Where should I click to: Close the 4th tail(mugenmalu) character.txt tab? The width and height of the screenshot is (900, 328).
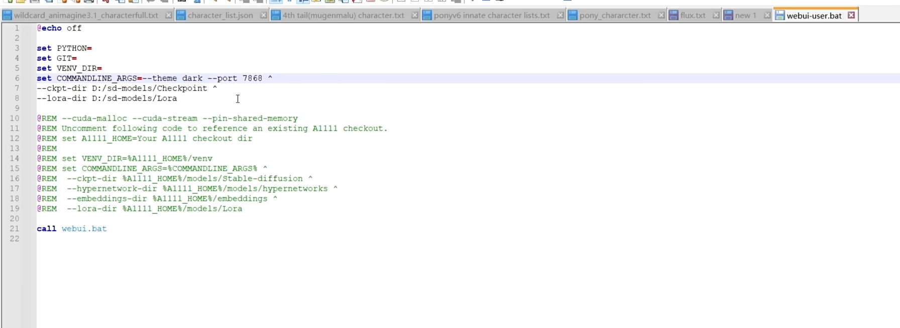pos(414,16)
